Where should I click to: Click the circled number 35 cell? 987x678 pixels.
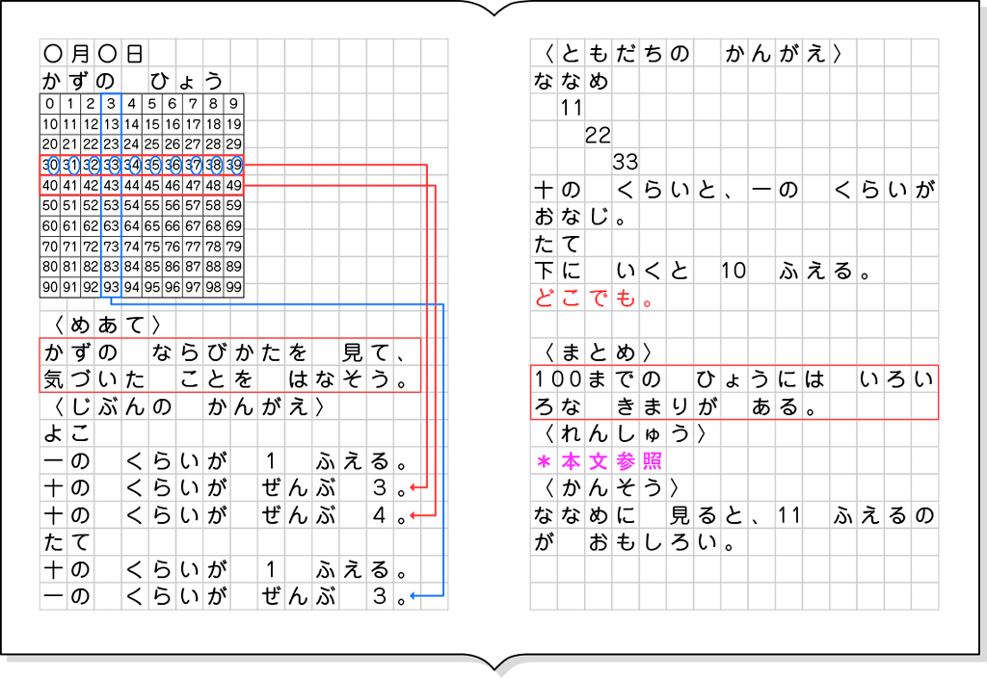151,165
